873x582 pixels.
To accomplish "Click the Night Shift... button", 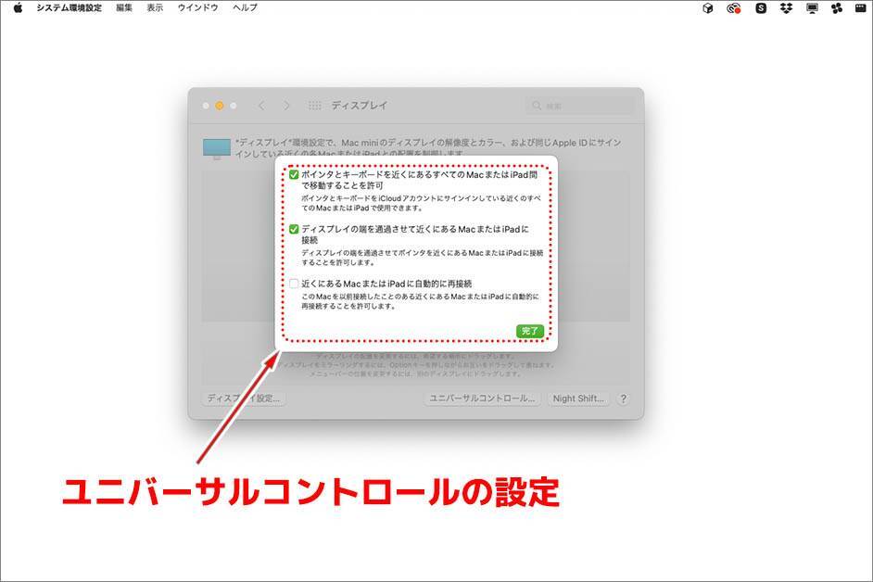I will (x=578, y=399).
